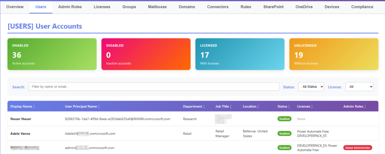Click User Principal Name sort icon
The image size is (385, 154).
[99, 107]
